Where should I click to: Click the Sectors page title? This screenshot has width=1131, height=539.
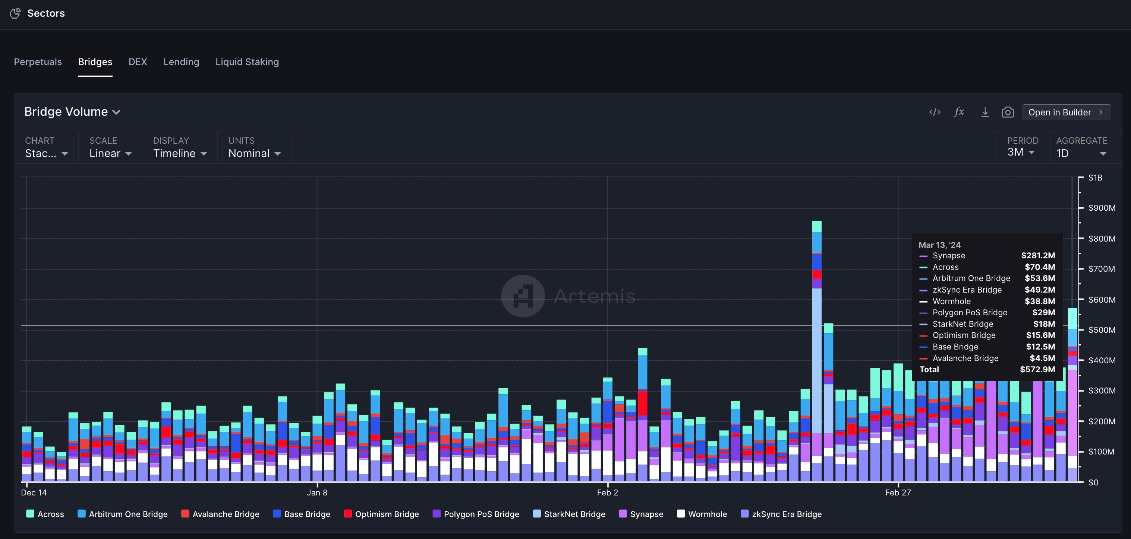pos(46,13)
